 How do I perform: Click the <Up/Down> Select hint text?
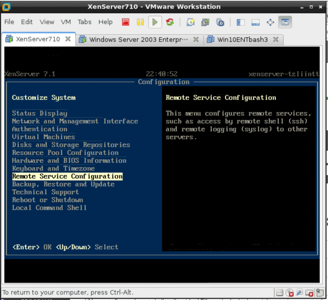point(87,247)
